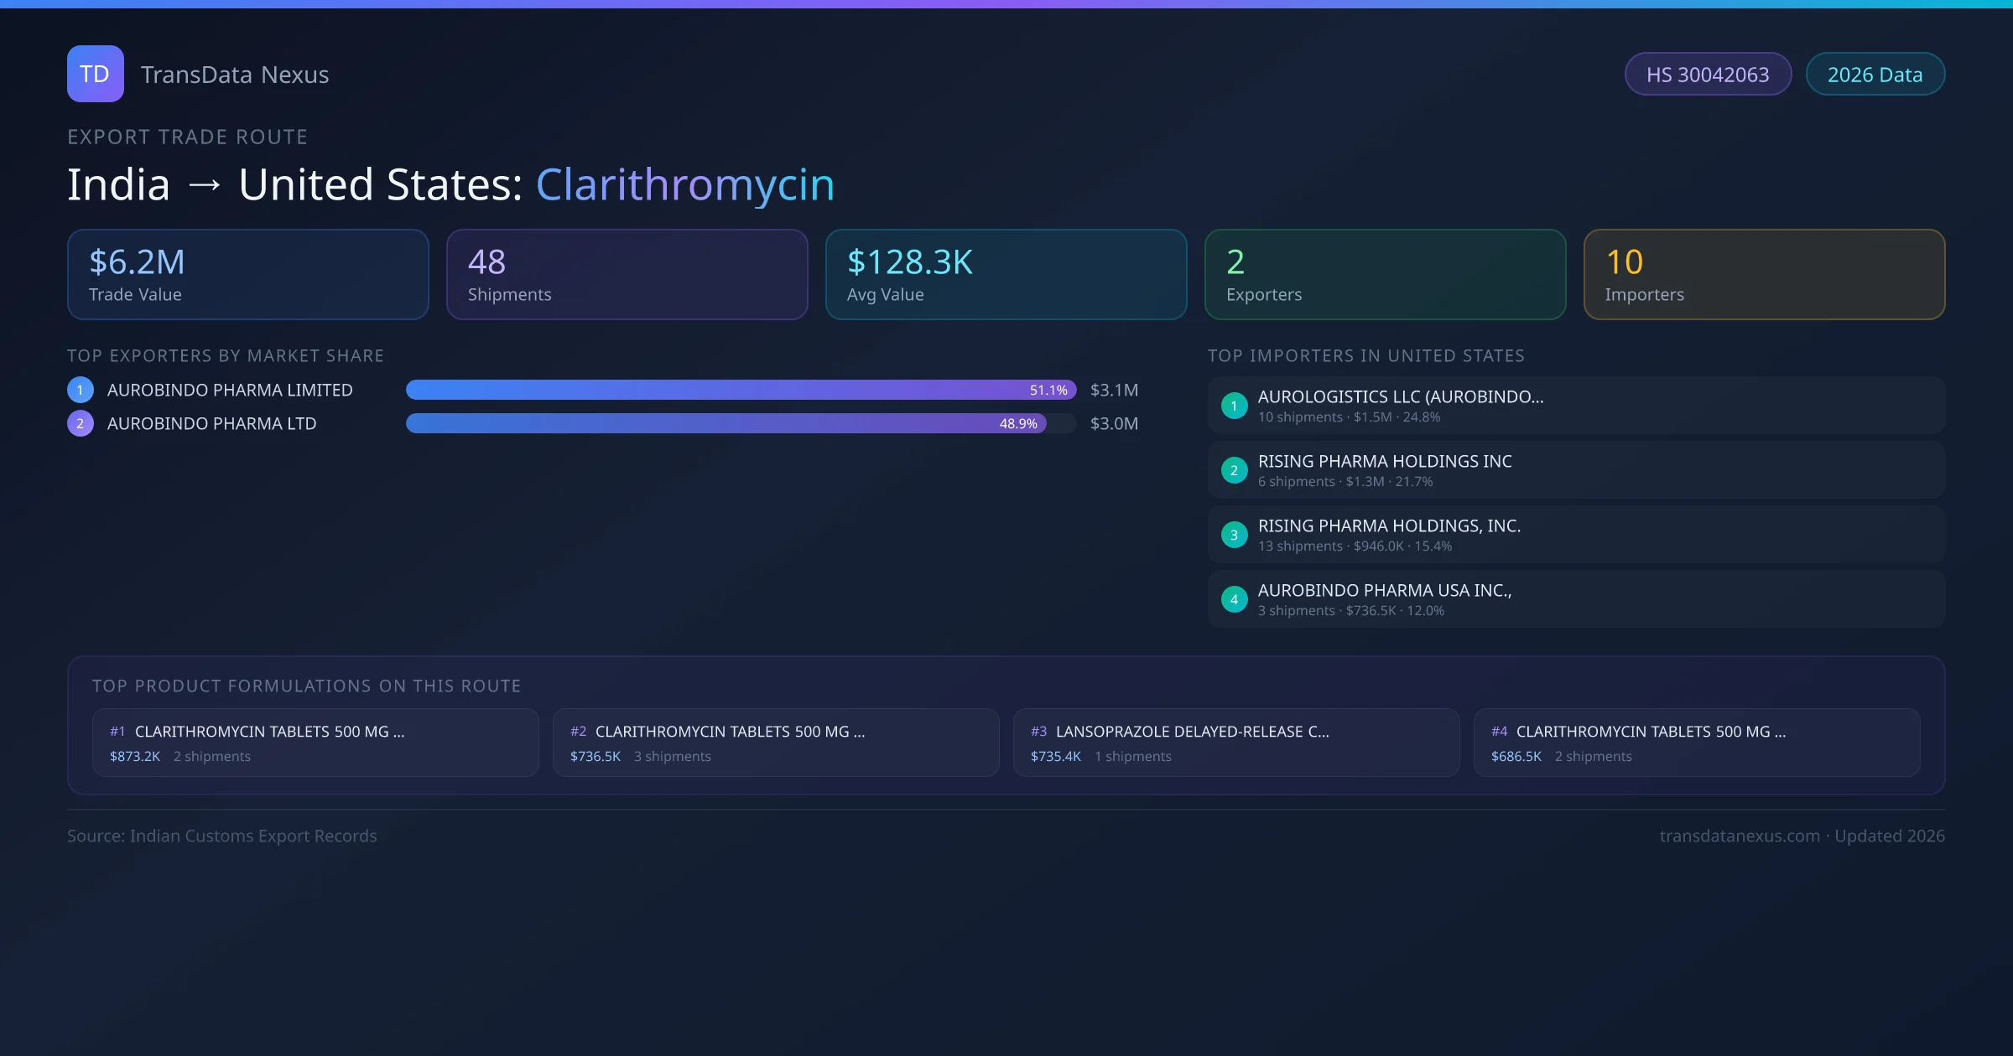Viewport: 2013px width, 1056px height.
Task: Open the transdatanexus.com website link
Action: click(1740, 836)
